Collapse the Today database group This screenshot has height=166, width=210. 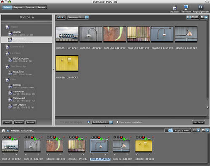[x=8, y=27]
